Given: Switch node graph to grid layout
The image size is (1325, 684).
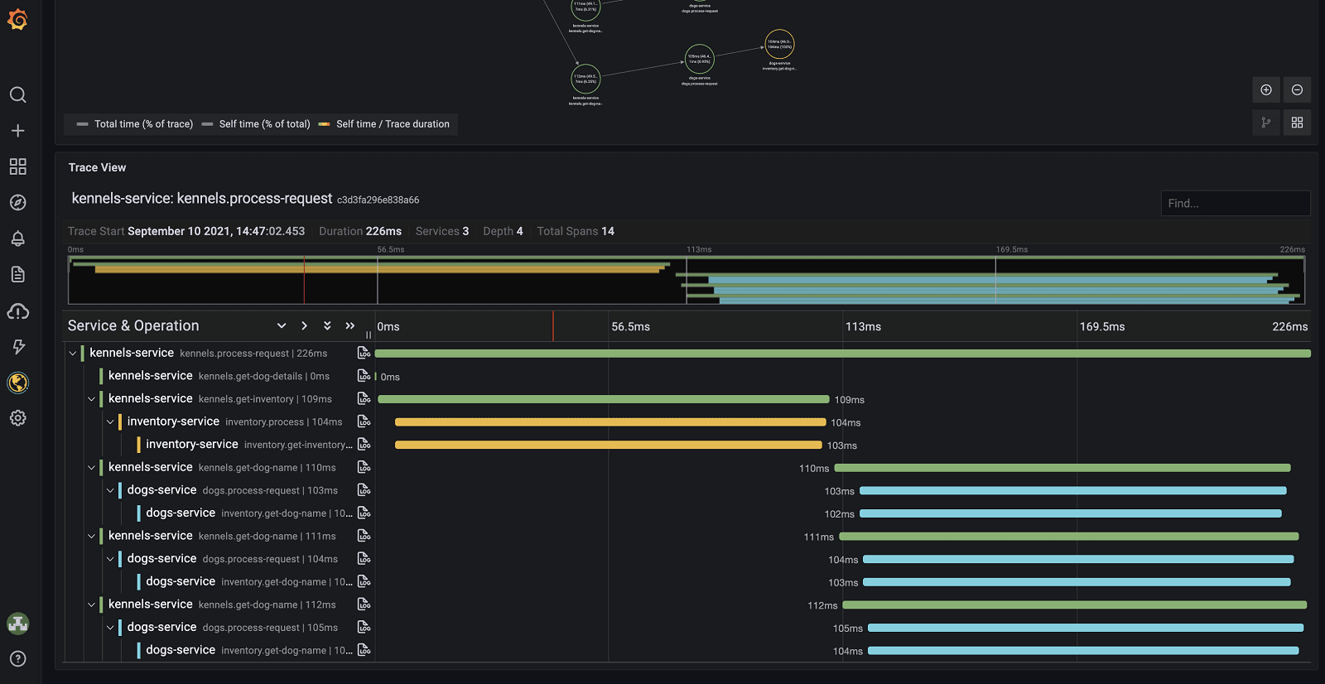Looking at the screenshot, I should tap(1297, 123).
